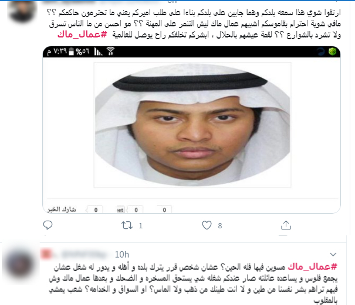Expand the chevron menu on the 10h tweet
Viewport: 355px width, 305px height.
point(333,255)
